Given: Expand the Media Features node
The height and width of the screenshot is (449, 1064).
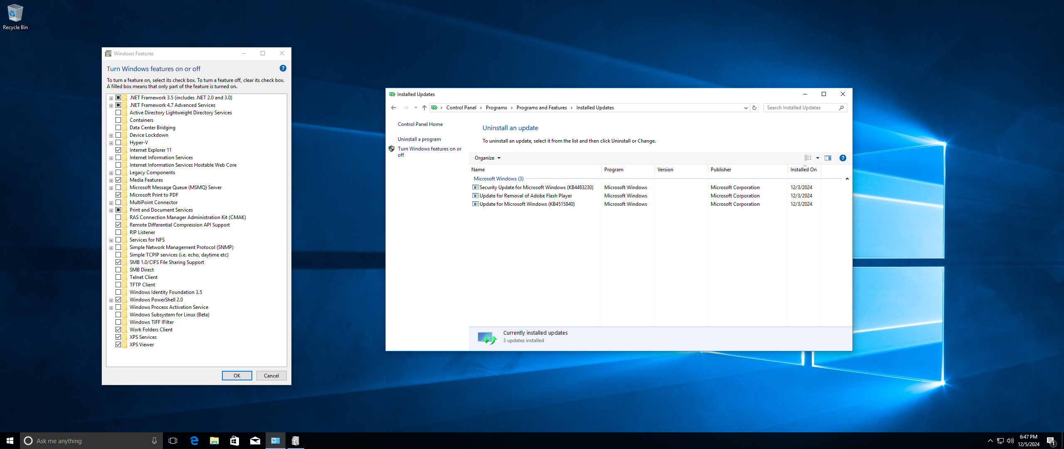Looking at the screenshot, I should (111, 180).
